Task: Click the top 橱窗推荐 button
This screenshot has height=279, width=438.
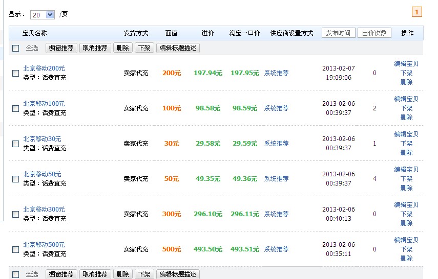Action: 61,48
